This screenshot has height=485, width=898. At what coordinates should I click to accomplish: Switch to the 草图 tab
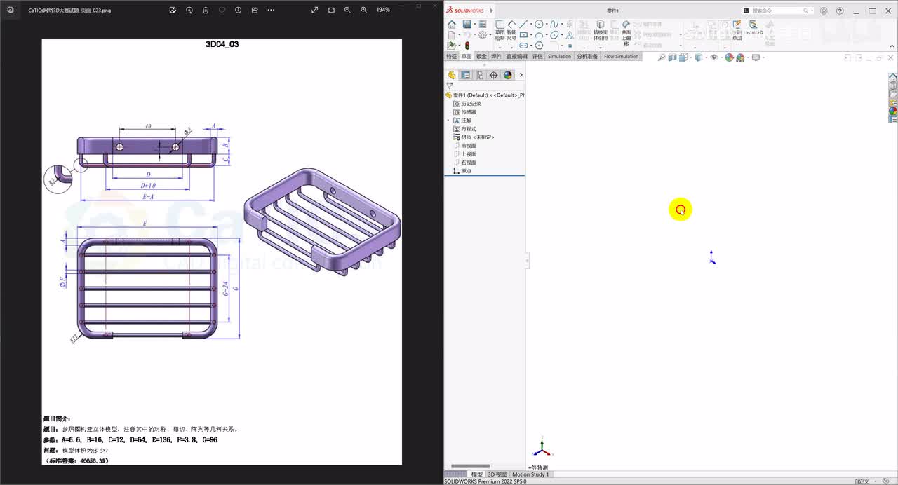point(467,56)
